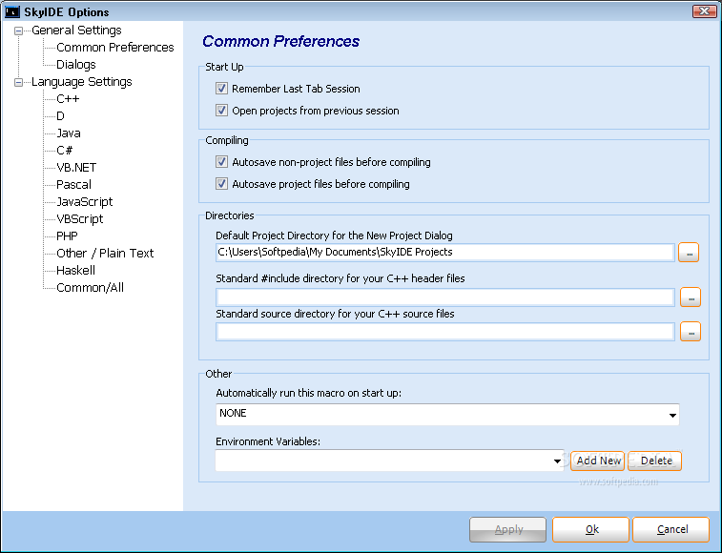Click browse button for C++ include directory
This screenshot has height=553, width=722.
691,297
